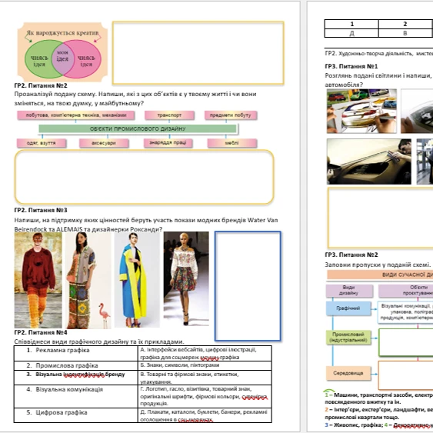Click the green 'ОБ'ЄКТИ ПРОМИСЛОВОГО ДИЗАЙНУ' bar
The image size is (433, 433).
click(x=138, y=128)
